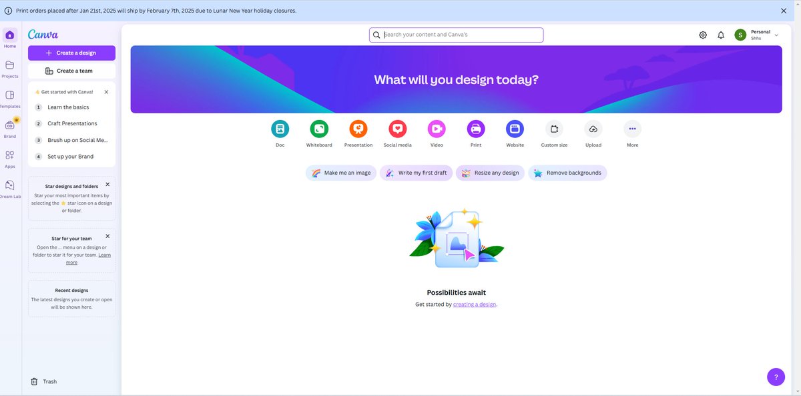Select the Video design type icon
This screenshot has height=396, width=801.
click(x=437, y=129)
